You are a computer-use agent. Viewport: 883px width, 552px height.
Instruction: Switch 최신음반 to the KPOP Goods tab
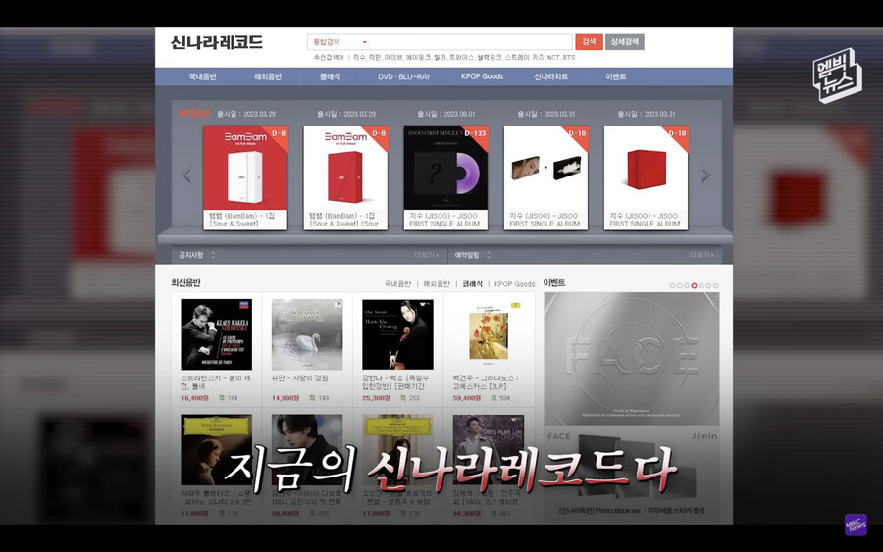click(515, 284)
